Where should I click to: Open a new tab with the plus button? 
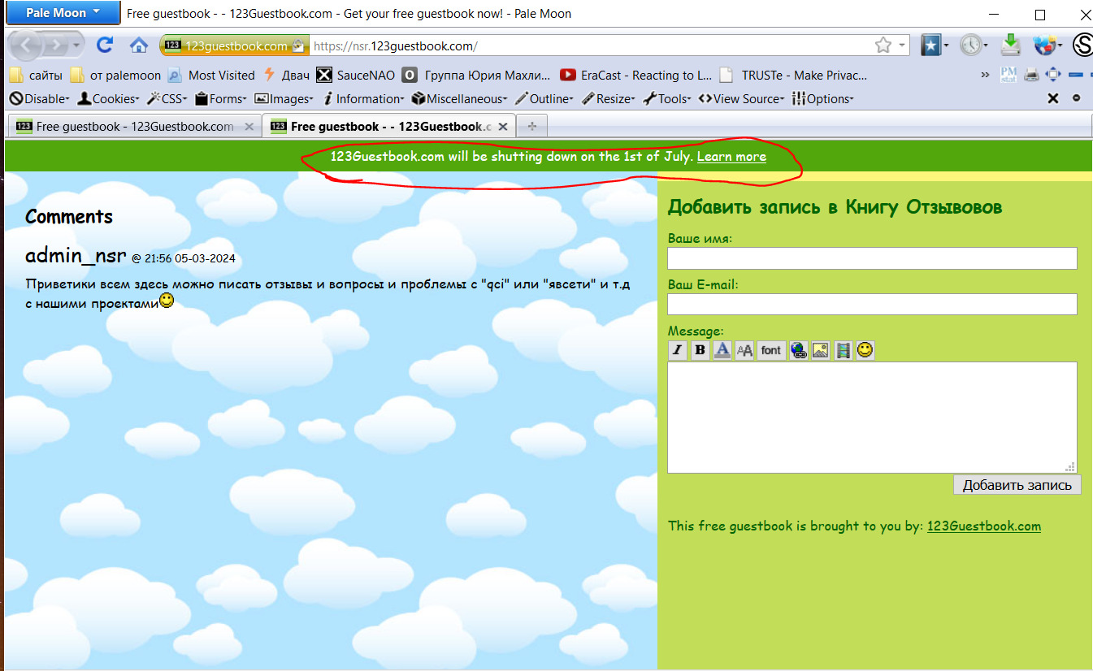[x=532, y=127]
